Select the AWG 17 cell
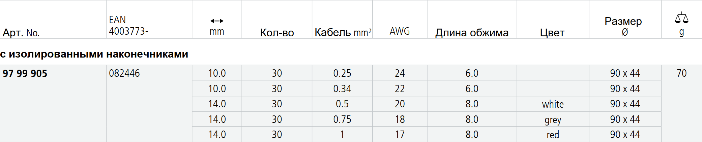 [x=400, y=134]
